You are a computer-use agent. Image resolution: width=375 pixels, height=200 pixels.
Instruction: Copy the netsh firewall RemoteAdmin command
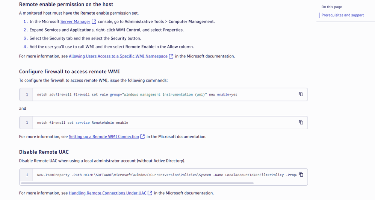(301, 122)
